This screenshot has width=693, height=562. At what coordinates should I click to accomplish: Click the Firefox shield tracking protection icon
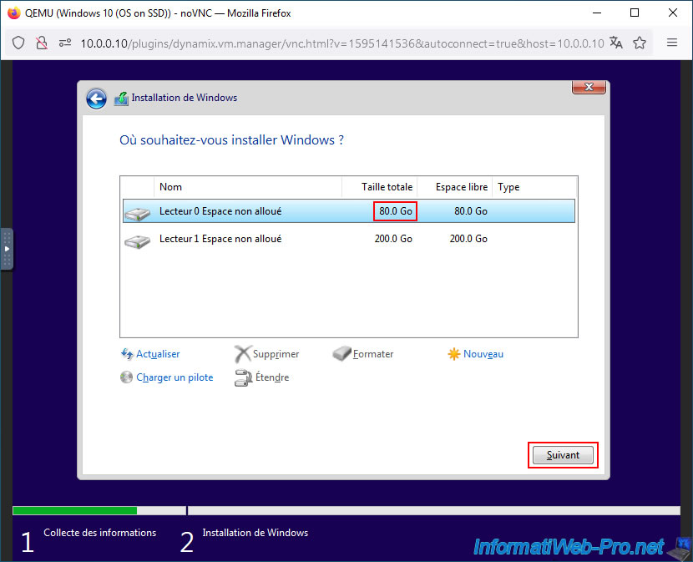point(18,43)
